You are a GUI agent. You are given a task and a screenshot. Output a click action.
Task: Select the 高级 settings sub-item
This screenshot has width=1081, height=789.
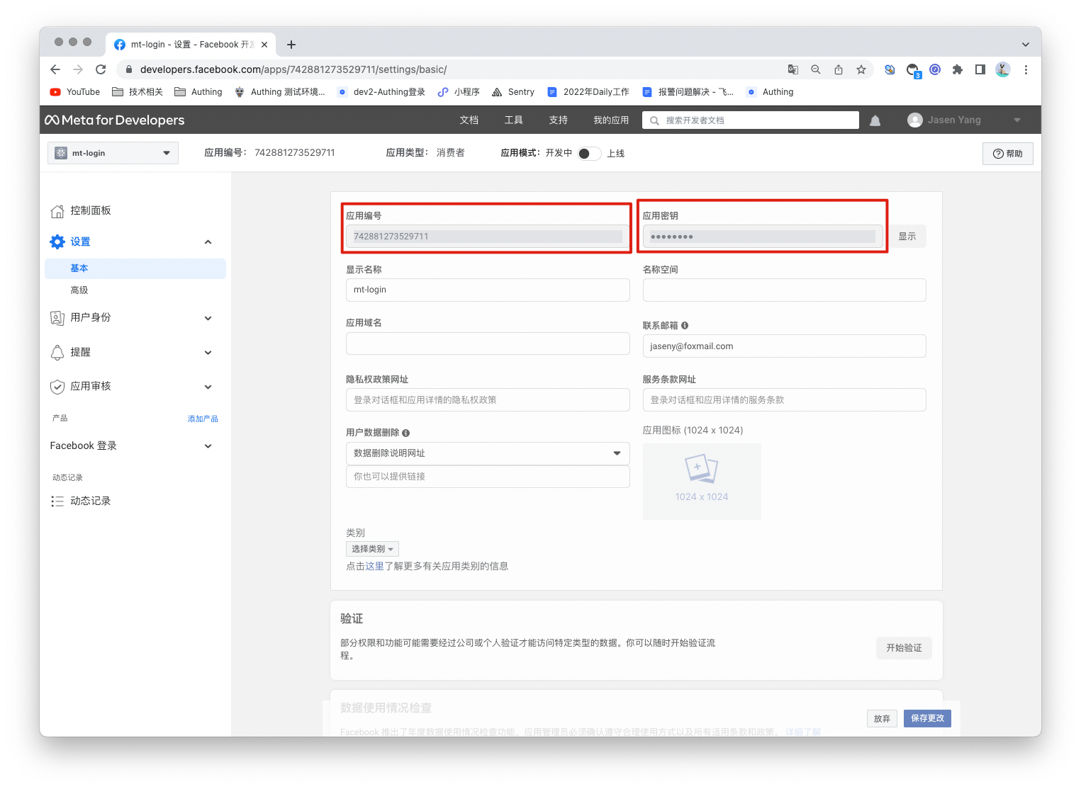click(79, 290)
